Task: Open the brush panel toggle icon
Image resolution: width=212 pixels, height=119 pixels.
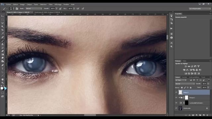Action: (x=17, y=9)
